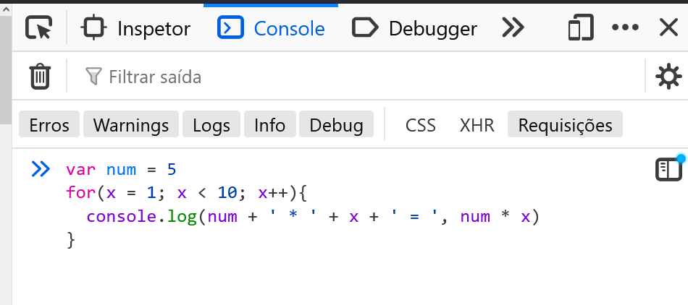This screenshot has height=305, width=688.
Task: Enable the CSS filter button
Action: [421, 125]
